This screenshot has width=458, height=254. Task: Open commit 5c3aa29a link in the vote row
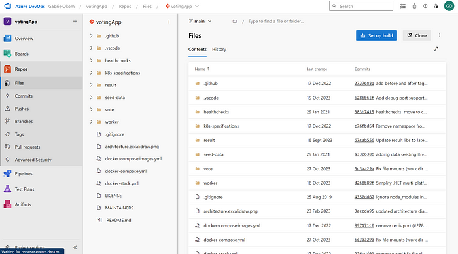(364, 169)
